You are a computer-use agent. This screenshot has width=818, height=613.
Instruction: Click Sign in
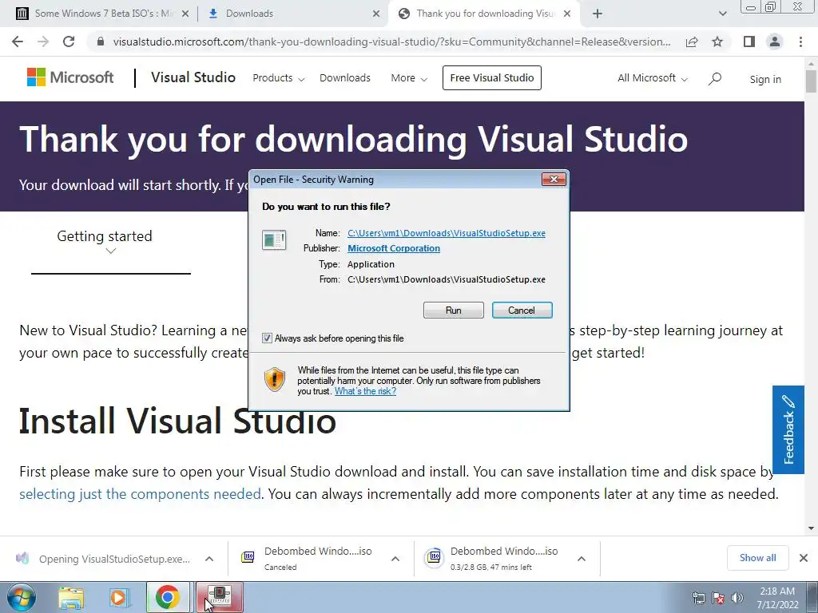(x=765, y=79)
